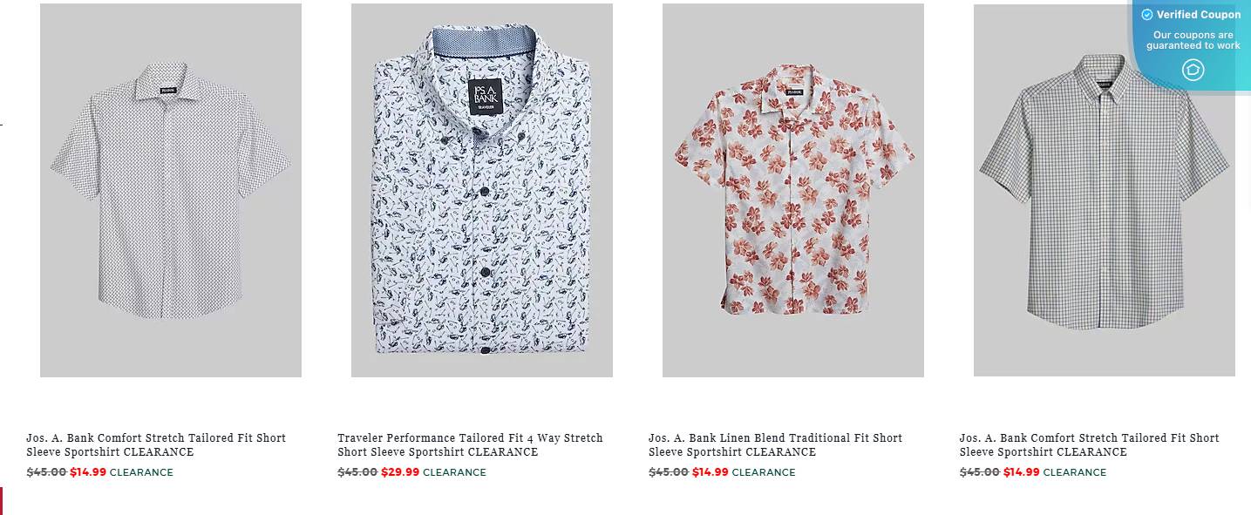Click the "Verified Coupon" heading text
This screenshot has width=1251, height=515.
coord(1199,15)
